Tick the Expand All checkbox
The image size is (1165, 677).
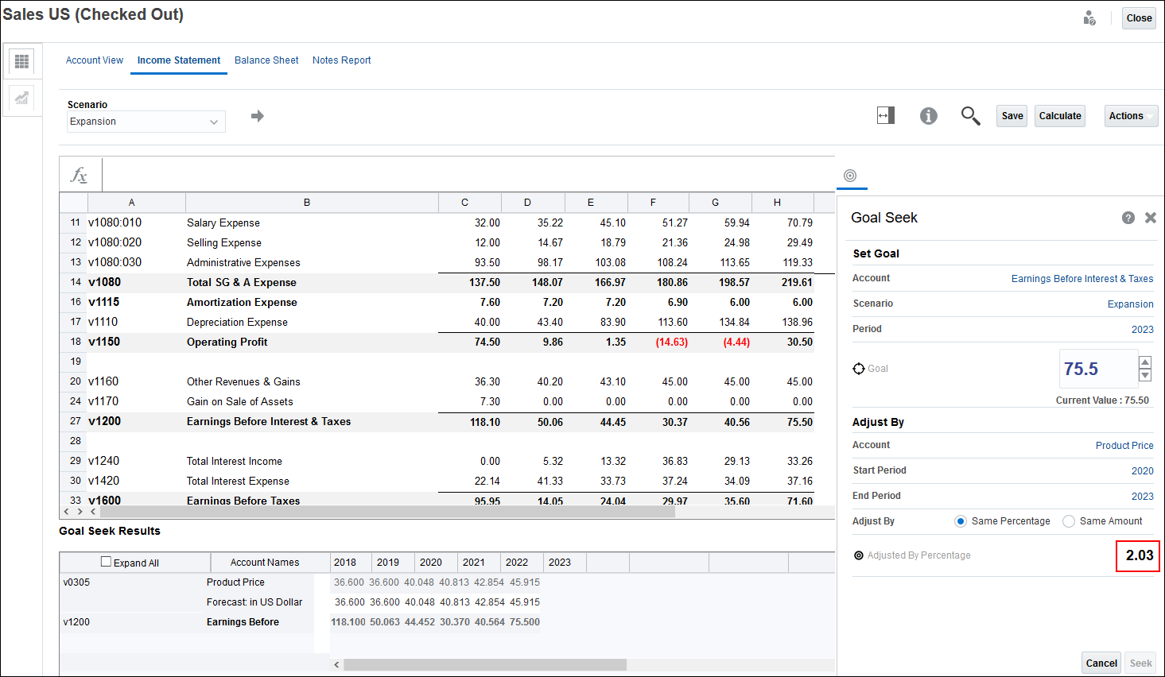pyautogui.click(x=106, y=562)
